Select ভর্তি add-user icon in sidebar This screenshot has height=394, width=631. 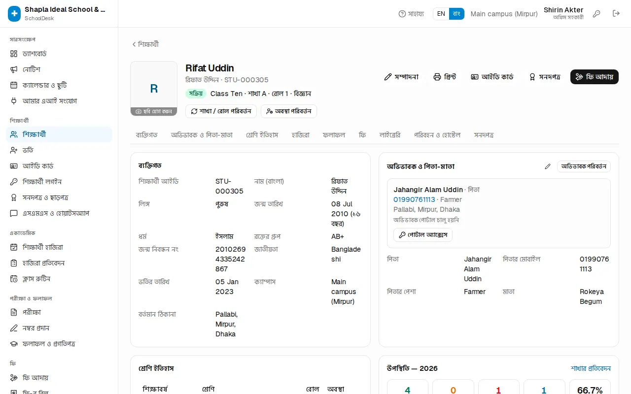click(x=14, y=150)
